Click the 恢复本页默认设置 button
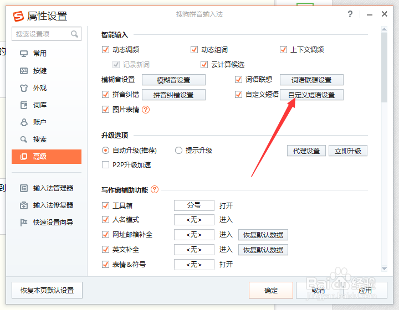Image resolution: width=399 pixels, height=310 pixels. coord(47,290)
